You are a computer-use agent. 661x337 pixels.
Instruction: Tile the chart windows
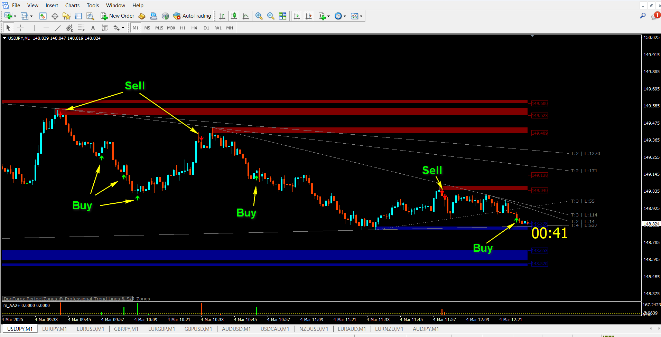pyautogui.click(x=283, y=16)
